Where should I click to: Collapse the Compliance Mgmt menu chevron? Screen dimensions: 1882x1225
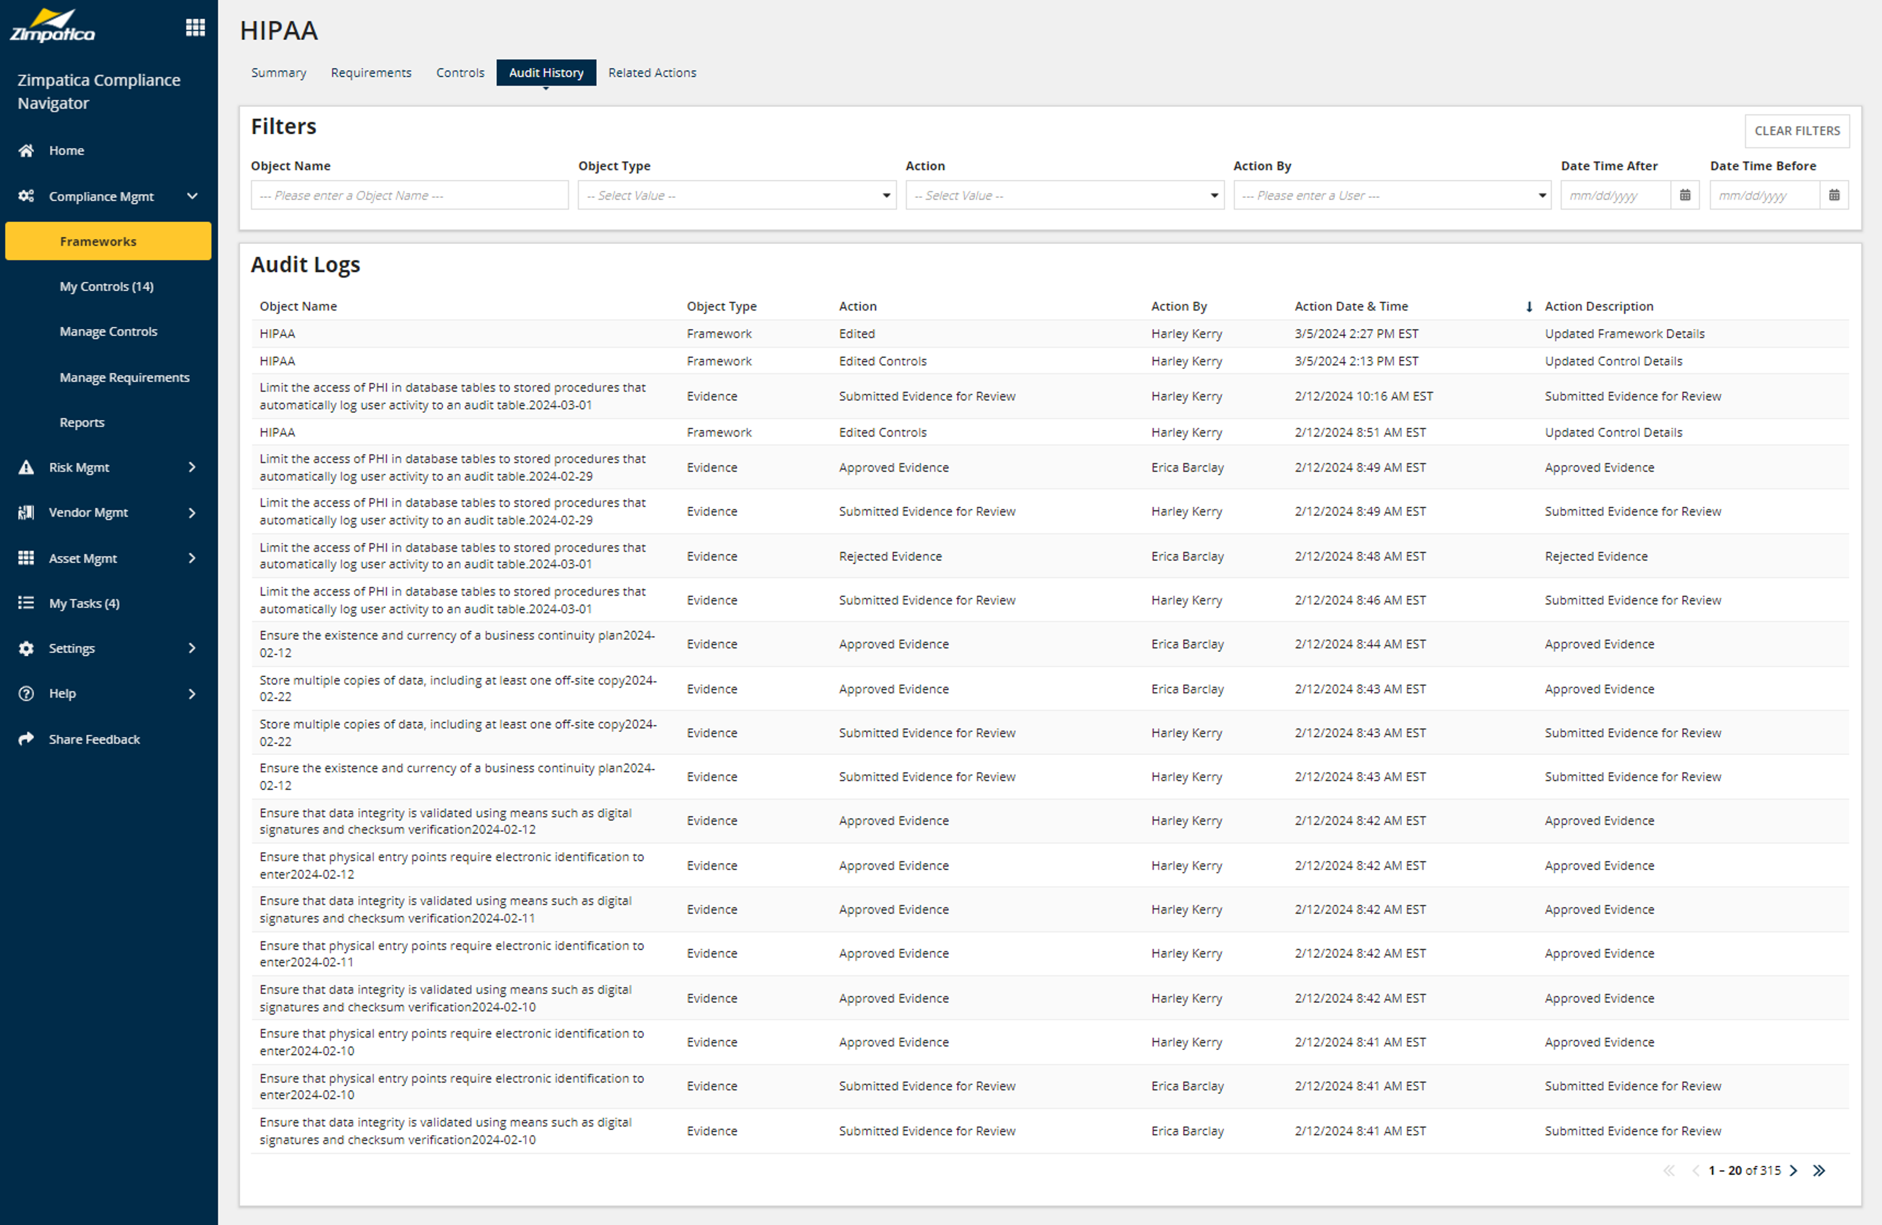[192, 196]
